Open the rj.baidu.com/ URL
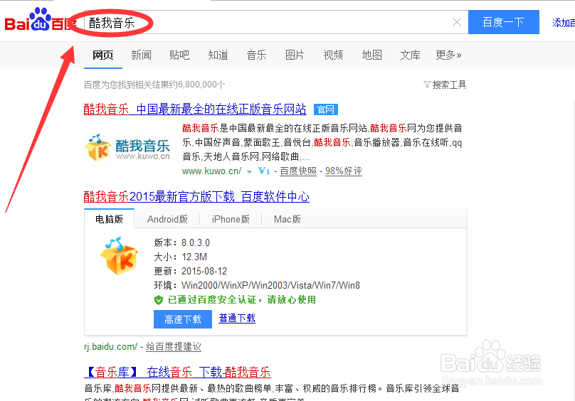The height and width of the screenshot is (401, 575). (110, 346)
